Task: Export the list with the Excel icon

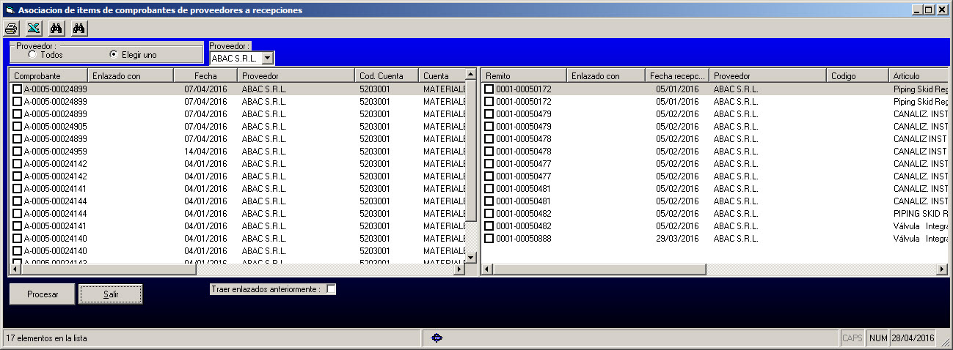Action: click(33, 29)
